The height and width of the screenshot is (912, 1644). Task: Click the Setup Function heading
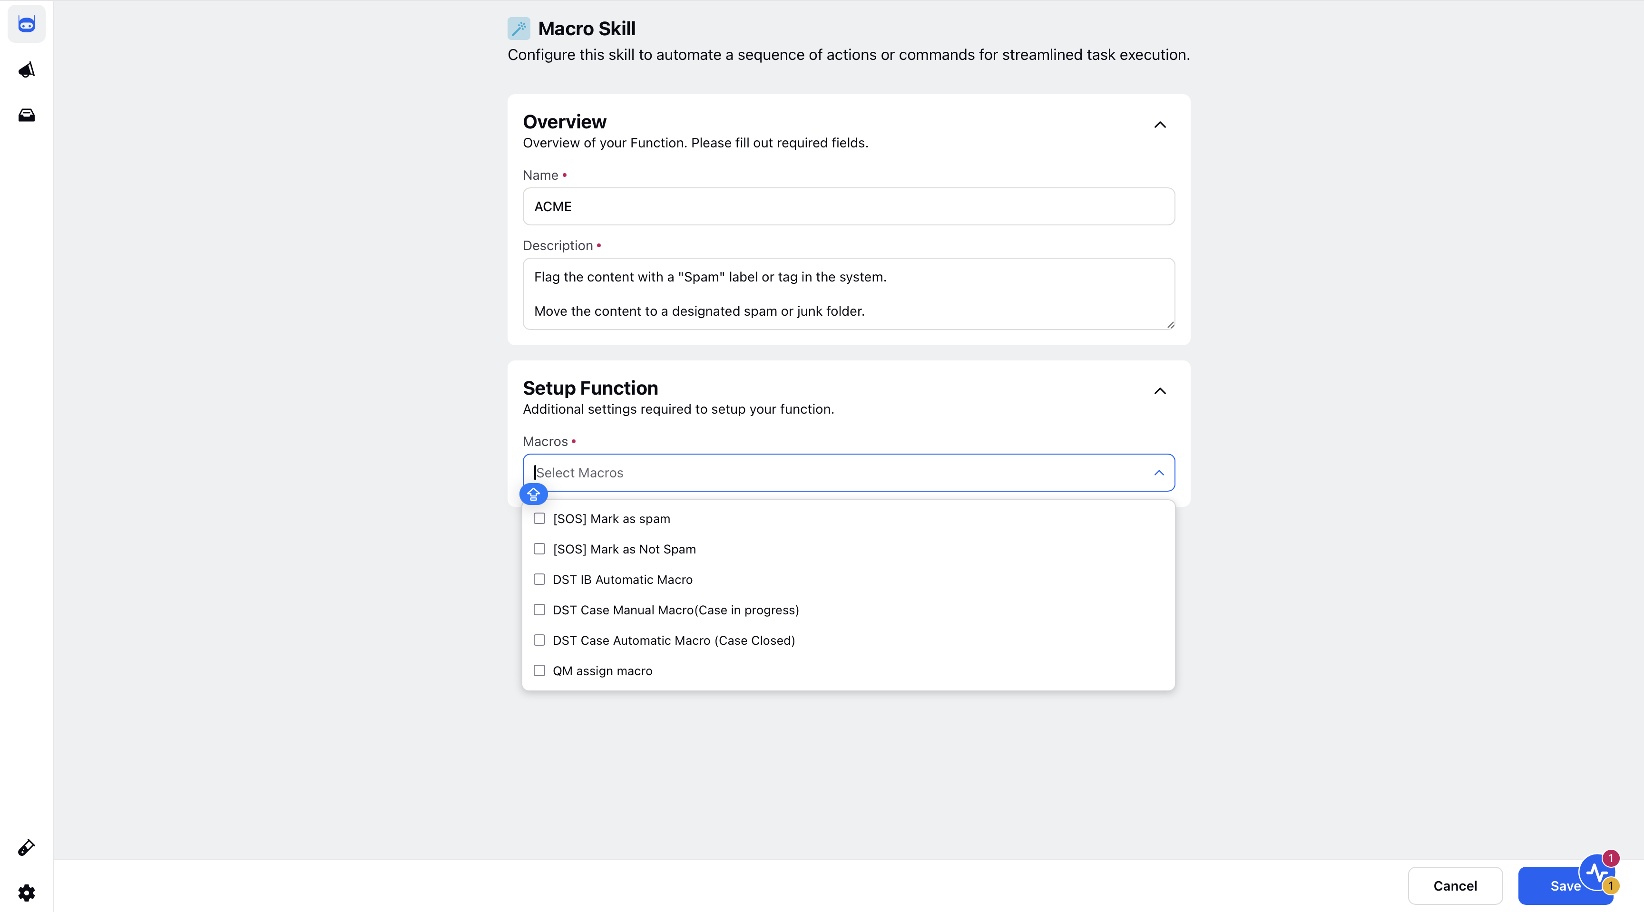(x=590, y=388)
